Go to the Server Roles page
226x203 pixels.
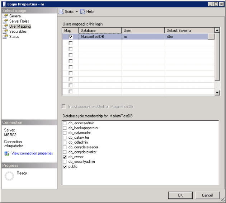(x=19, y=21)
